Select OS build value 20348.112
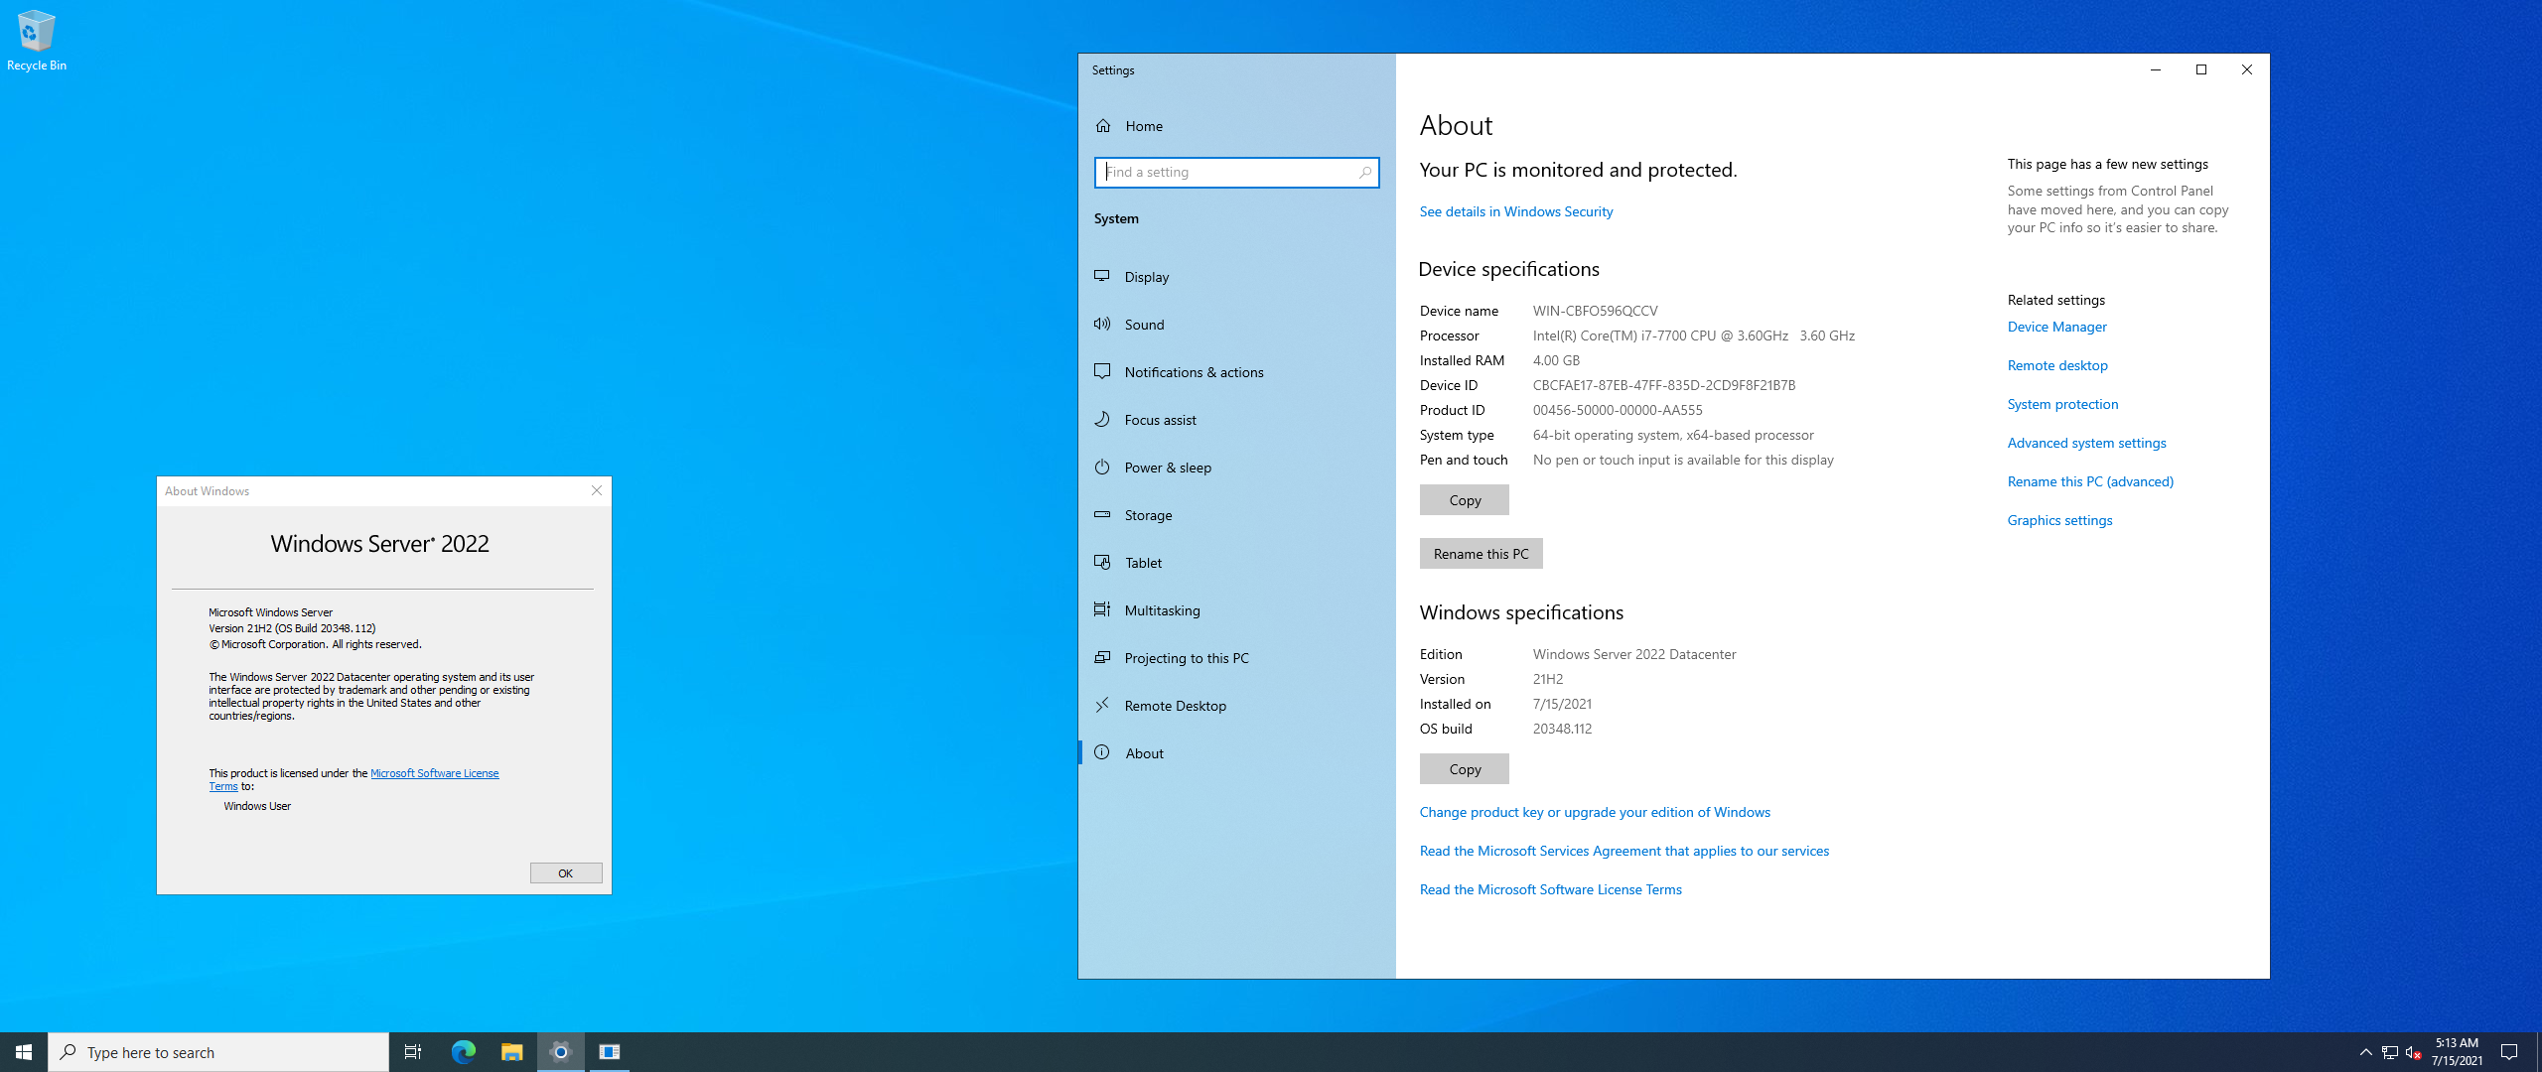2542x1072 pixels. [1562, 729]
